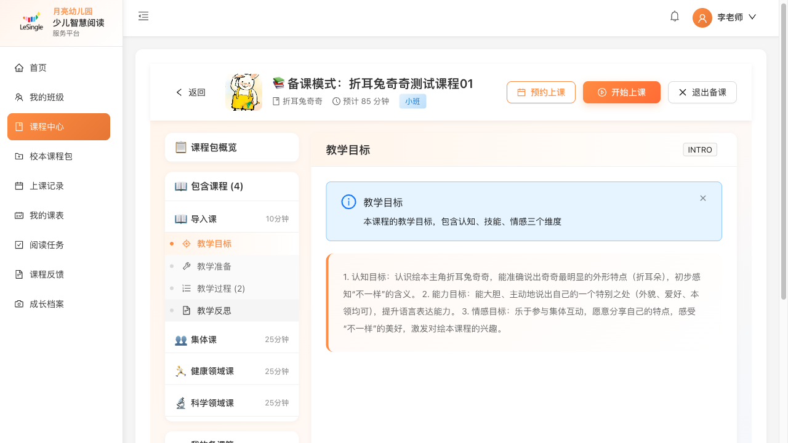
Task: Go to 首页 in the sidebar
Action: pyautogui.click(x=58, y=68)
